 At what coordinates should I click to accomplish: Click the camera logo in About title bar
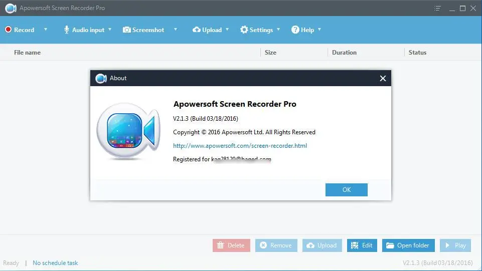[x=101, y=78]
